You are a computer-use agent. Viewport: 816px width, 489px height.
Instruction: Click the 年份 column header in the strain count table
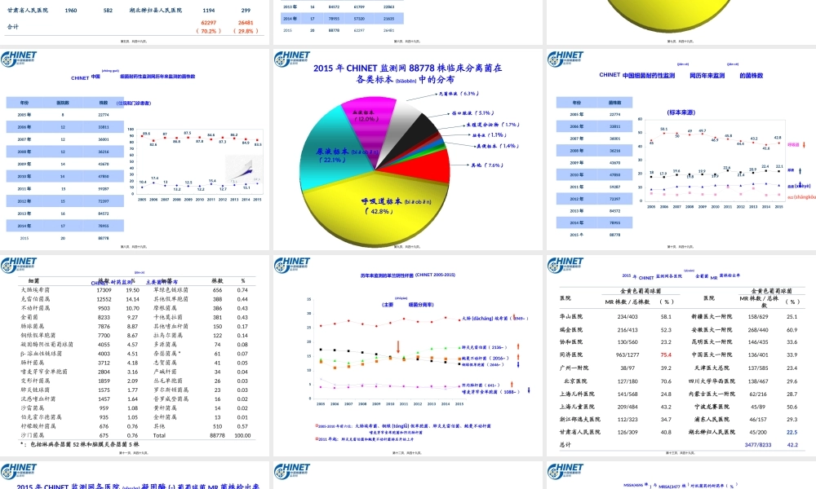click(x=24, y=103)
